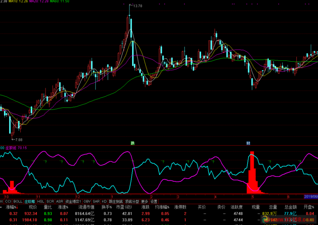Click the green 跌 marker on chart
The width and height of the screenshot is (318, 225).
(133, 143)
